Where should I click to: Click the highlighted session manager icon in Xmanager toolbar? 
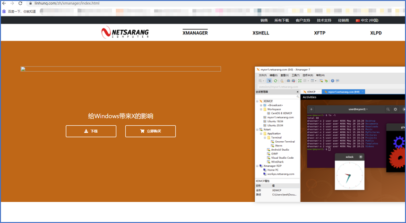point(269,81)
